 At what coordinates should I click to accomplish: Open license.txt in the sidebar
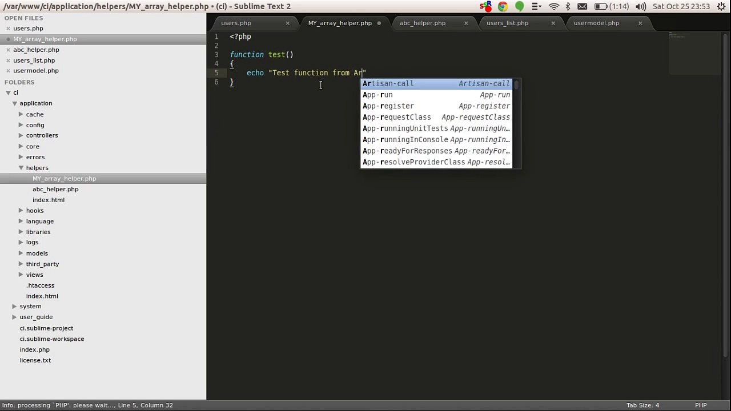coord(35,360)
